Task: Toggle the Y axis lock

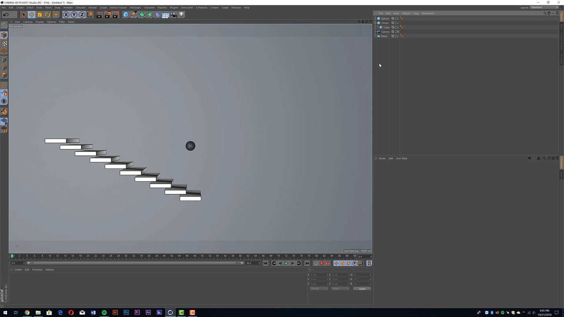Action: [73, 15]
